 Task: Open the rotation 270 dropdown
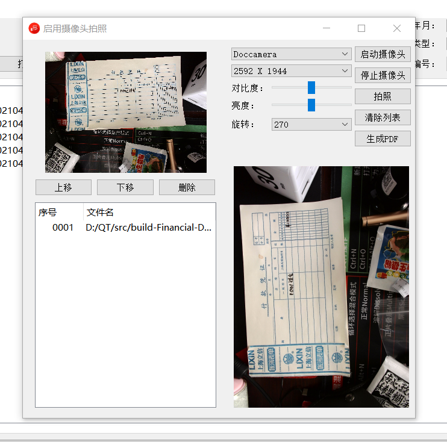[x=311, y=125]
